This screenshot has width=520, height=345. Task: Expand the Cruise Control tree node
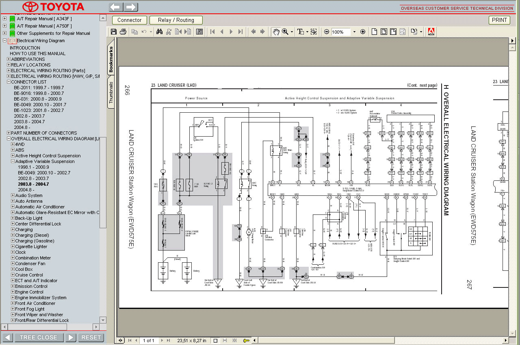(x=13, y=275)
